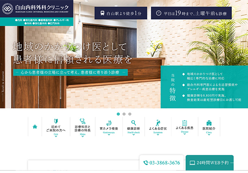The width and height of the screenshot is (248, 173).
Task: Click the stomach icon above 胃カメラ検査
Action: coord(109,123)
